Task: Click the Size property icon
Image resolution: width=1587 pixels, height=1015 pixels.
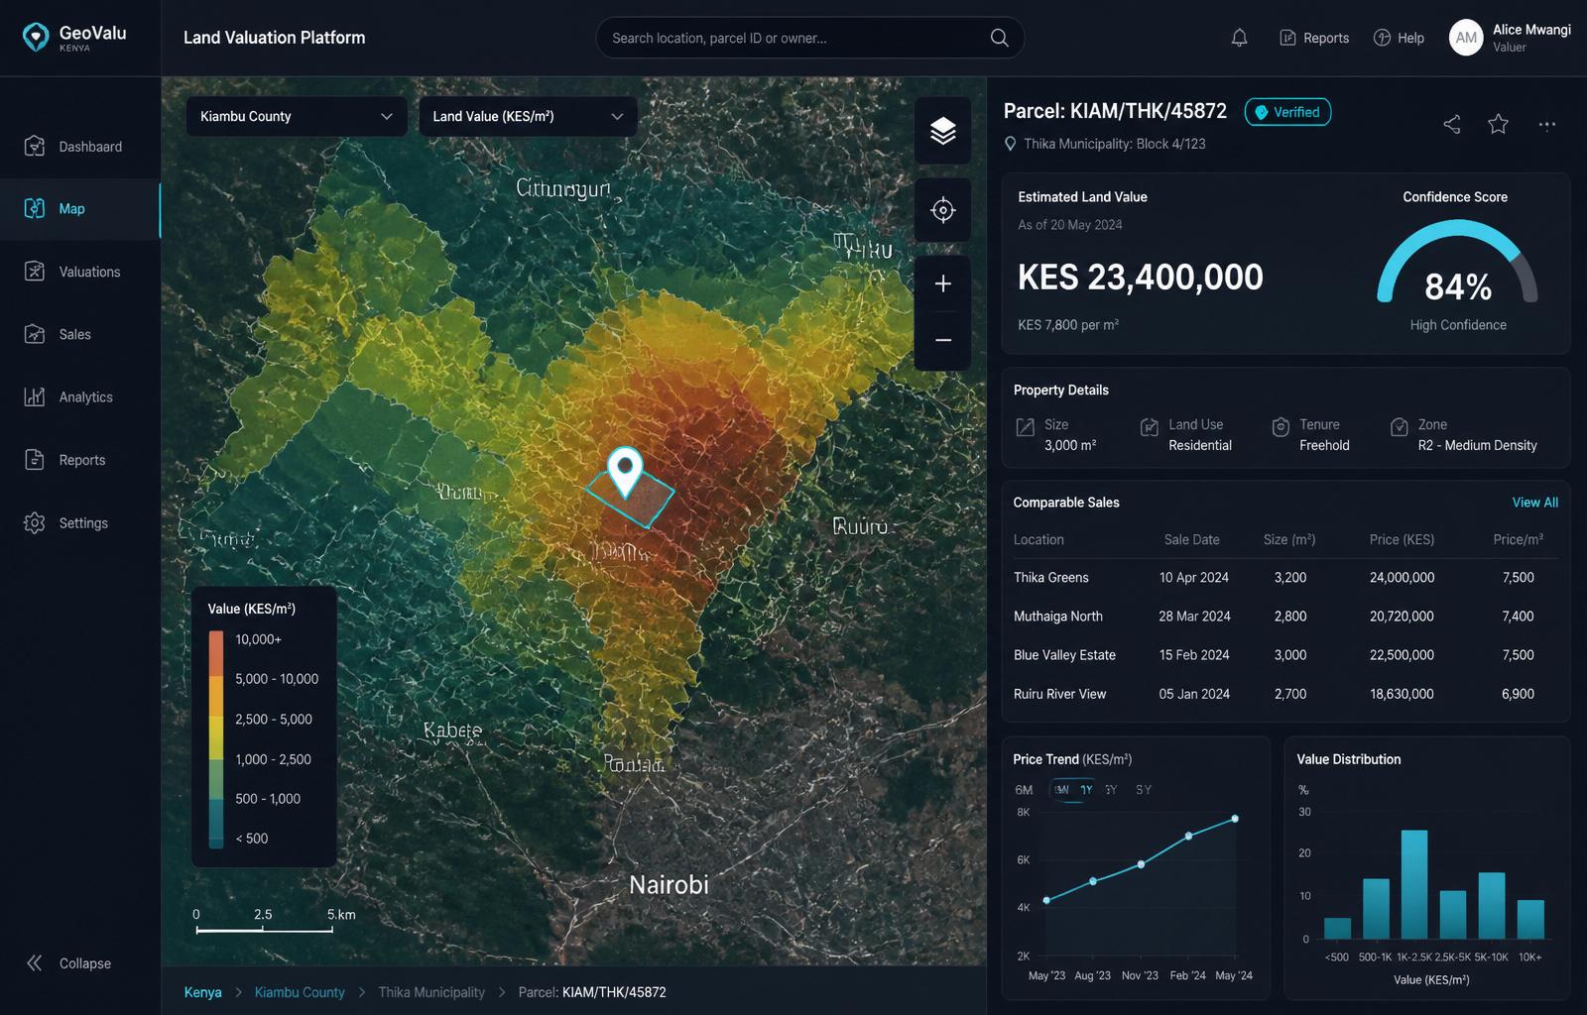Action: point(1026,427)
